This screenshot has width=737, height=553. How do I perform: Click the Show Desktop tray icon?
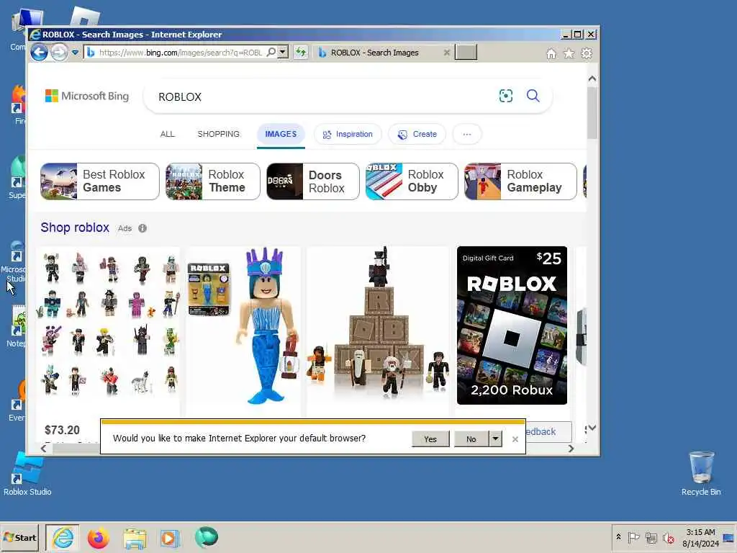point(729,537)
